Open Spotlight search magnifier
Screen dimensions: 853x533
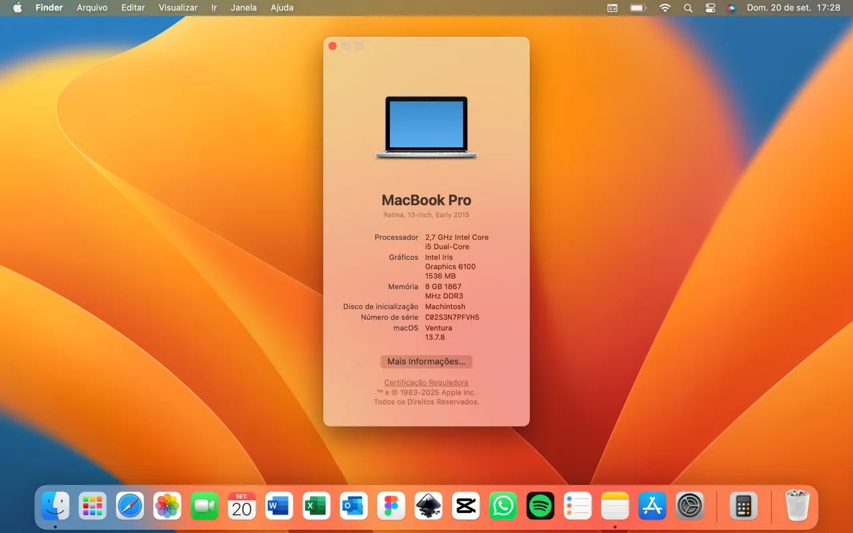click(688, 8)
